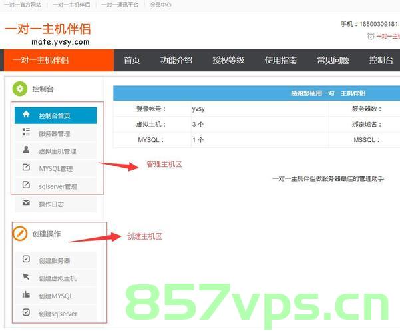Click the 虚拟主机 count value 3 个
The width and height of the screenshot is (400, 333).
[x=198, y=124]
